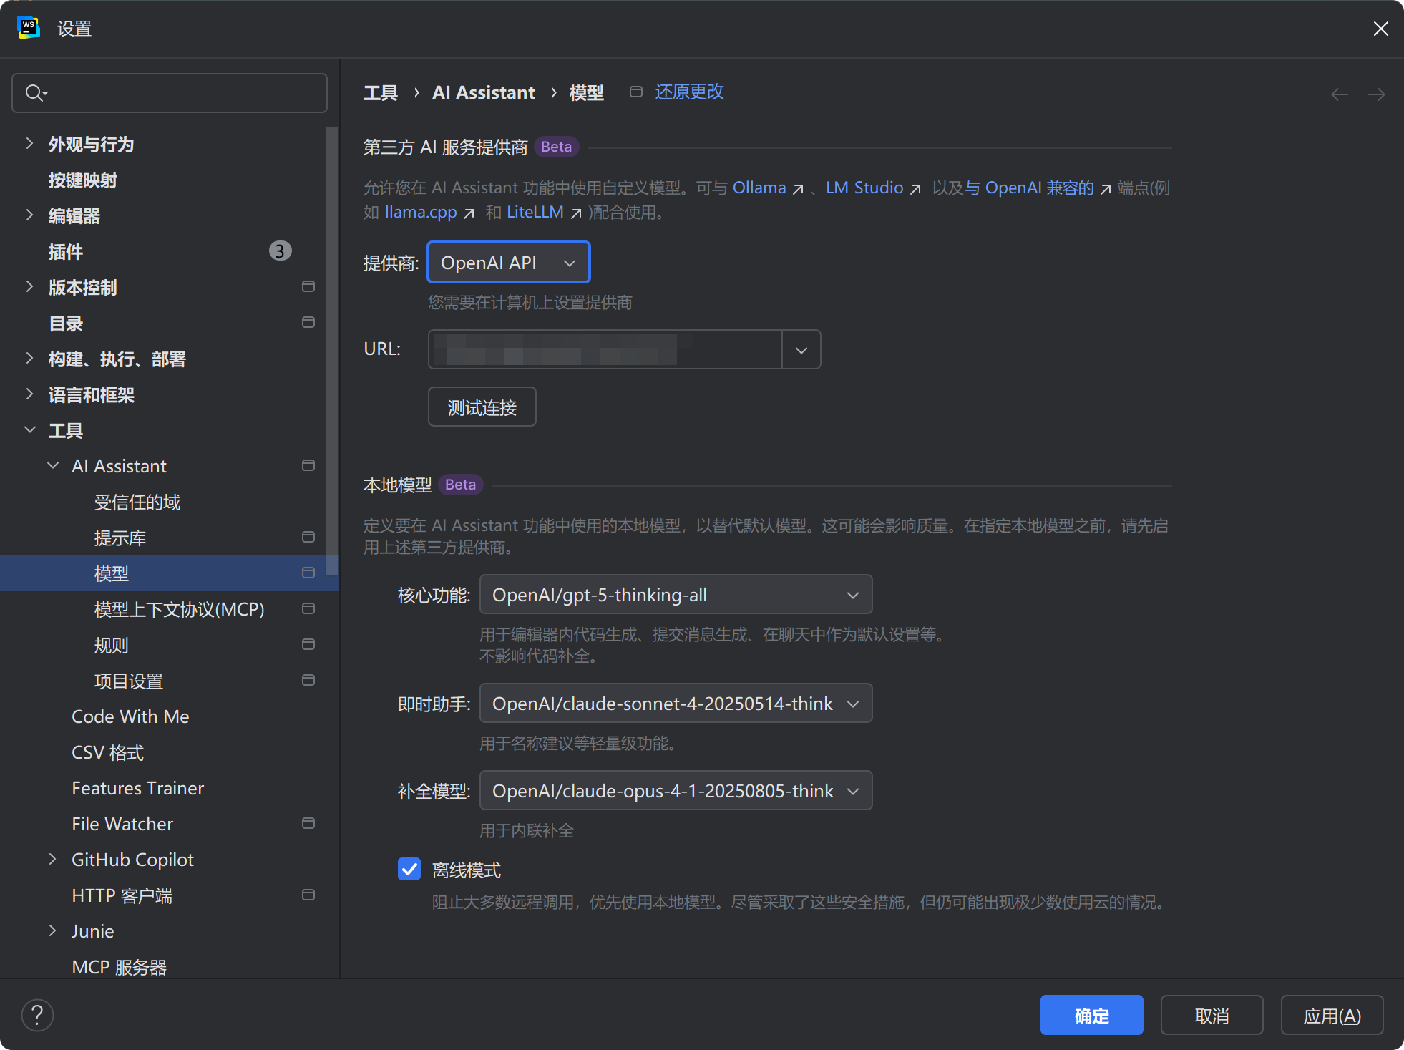This screenshot has width=1404, height=1050.
Task: Click project-level icon beside File Watcher
Action: (x=308, y=824)
